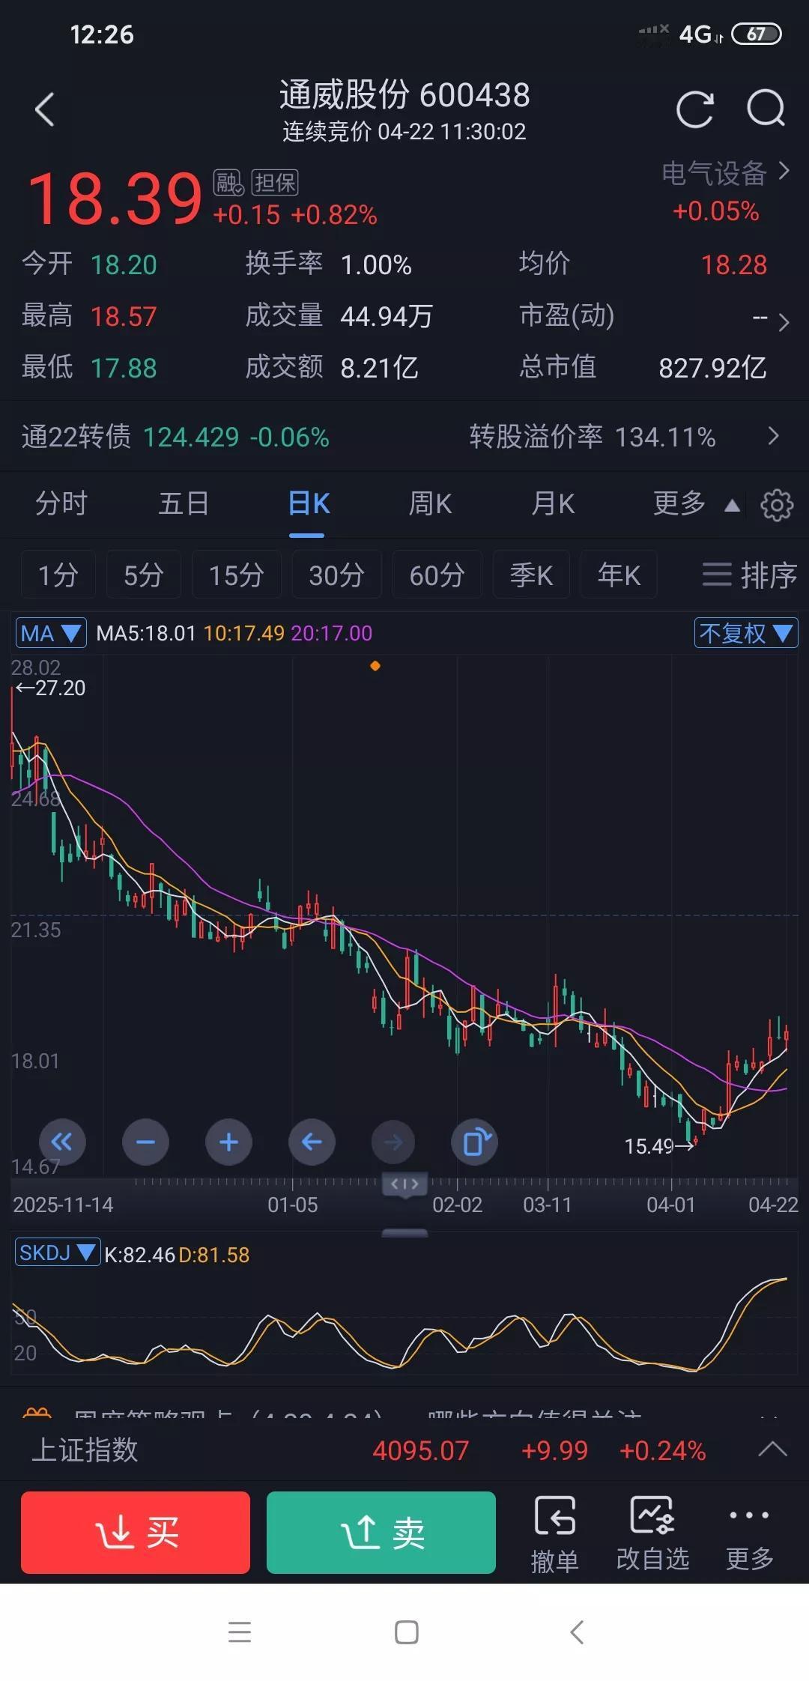809x1681 pixels.
Task: Select 季K period chip
Action: click(532, 575)
